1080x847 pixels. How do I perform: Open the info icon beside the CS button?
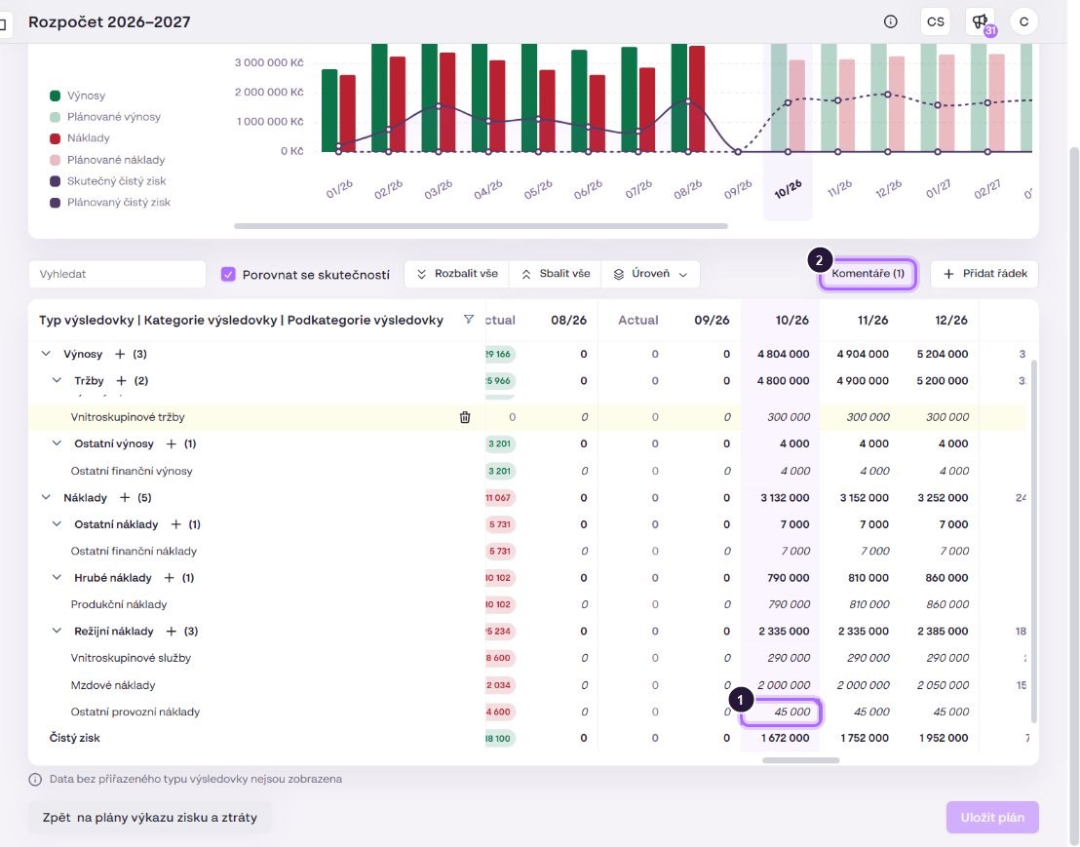tap(891, 22)
